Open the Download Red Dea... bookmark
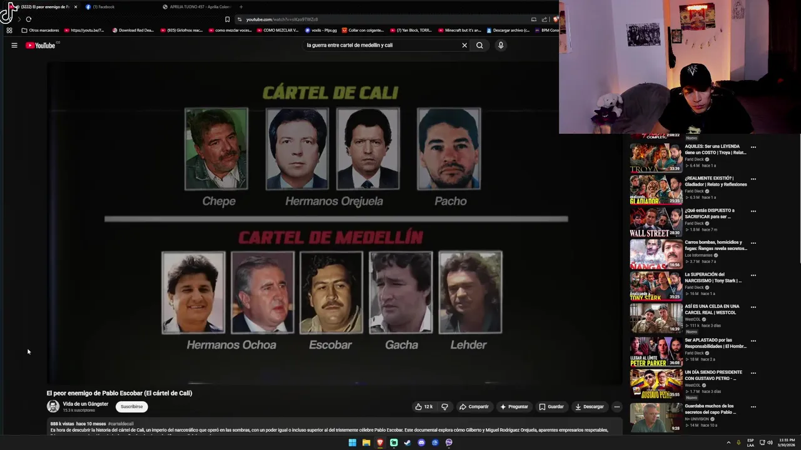This screenshot has width=801, height=450. tap(133, 30)
